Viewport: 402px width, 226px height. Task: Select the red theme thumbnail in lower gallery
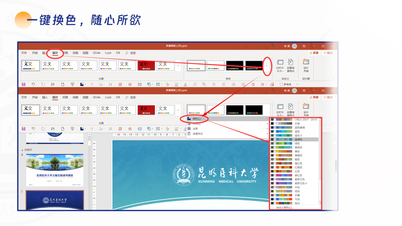pyautogui.click(x=146, y=110)
